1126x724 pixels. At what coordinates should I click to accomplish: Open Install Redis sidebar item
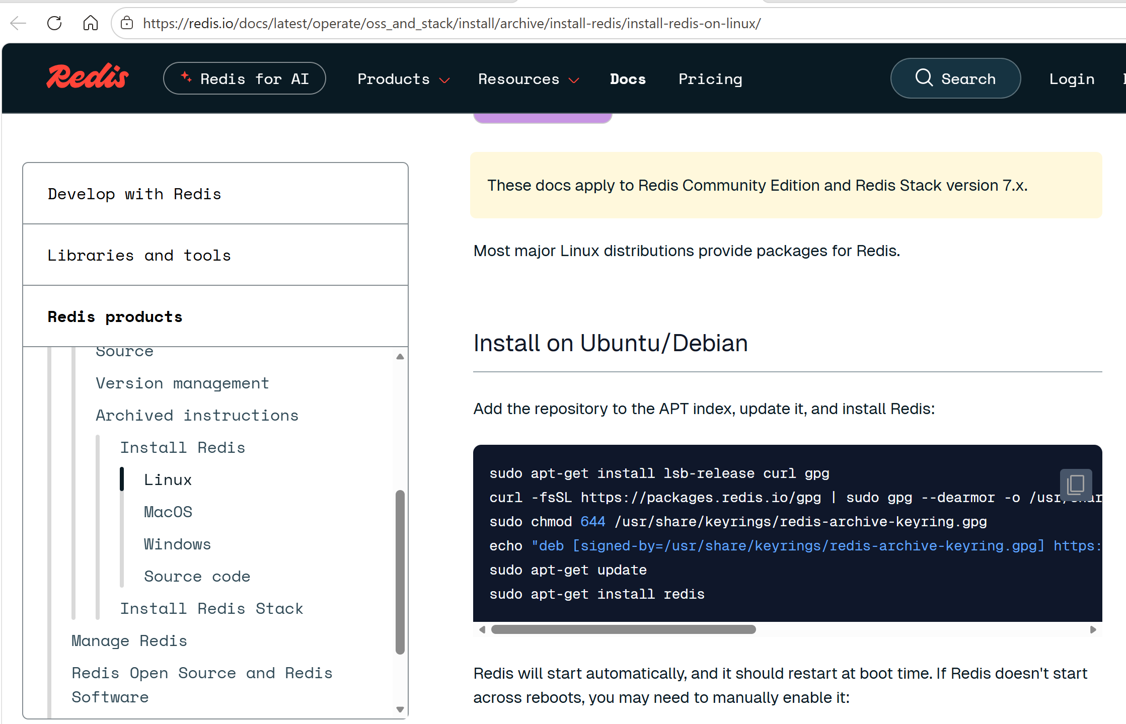pyautogui.click(x=182, y=448)
